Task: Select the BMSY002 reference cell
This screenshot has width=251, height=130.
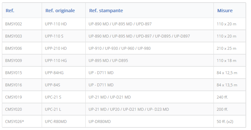Action: coord(22,24)
